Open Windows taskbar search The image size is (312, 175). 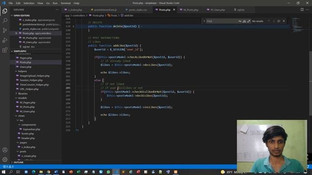pos(11,172)
